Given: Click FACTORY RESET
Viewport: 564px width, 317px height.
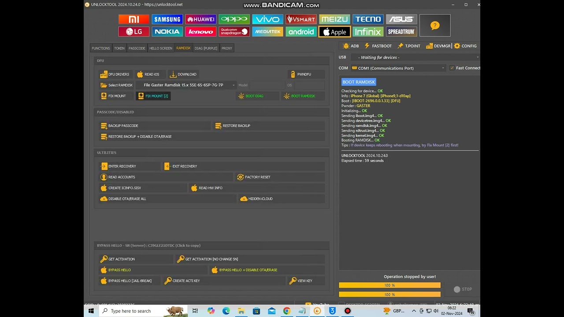Looking at the screenshot, I should coord(280,177).
